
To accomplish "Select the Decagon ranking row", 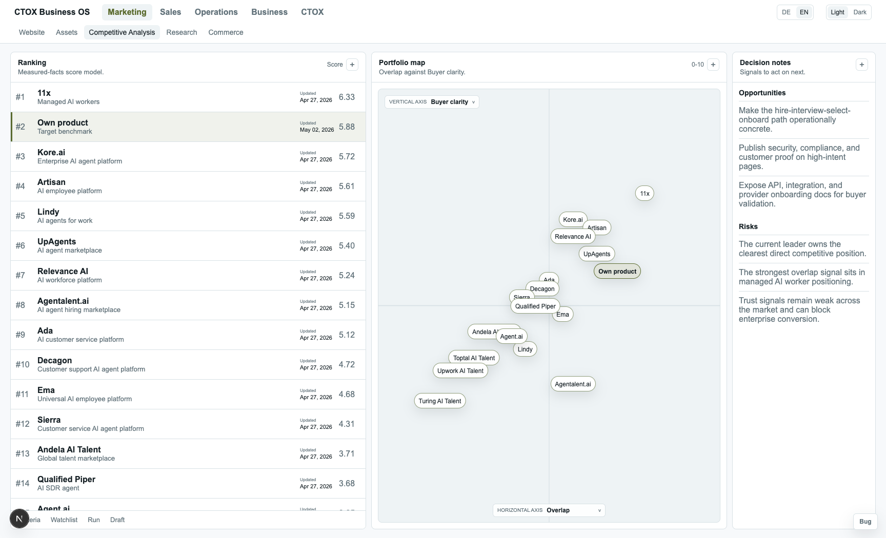I will click(x=188, y=364).
